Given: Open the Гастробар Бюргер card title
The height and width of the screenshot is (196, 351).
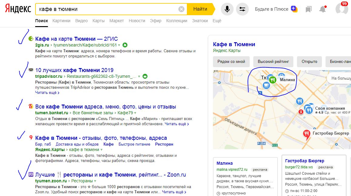Looking at the screenshot, I should (x=305, y=161).
